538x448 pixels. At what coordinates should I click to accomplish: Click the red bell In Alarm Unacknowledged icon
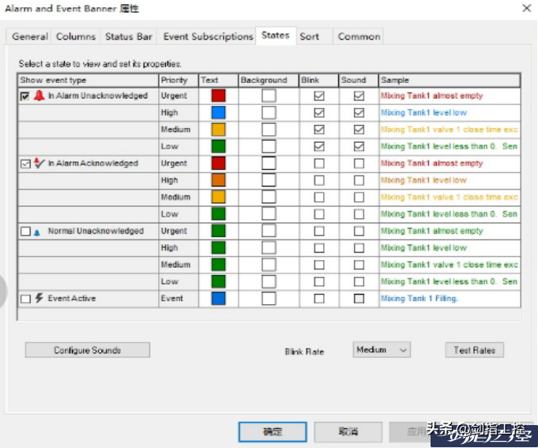pos(39,96)
